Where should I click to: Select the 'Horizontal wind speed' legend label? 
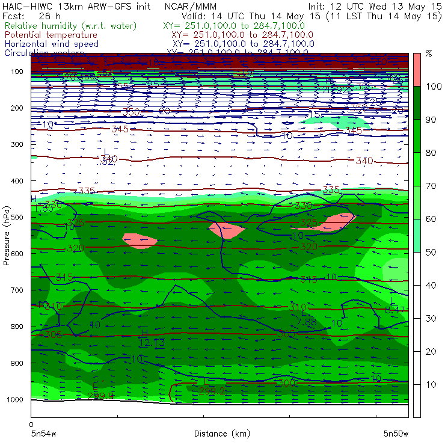[x=52, y=44]
